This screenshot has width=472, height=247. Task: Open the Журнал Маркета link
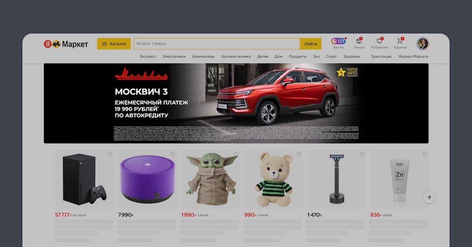pos(413,57)
